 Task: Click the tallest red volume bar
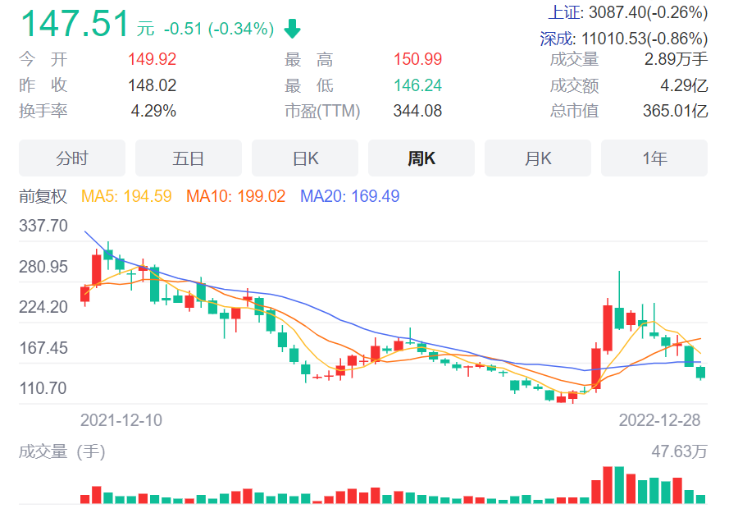click(608, 485)
